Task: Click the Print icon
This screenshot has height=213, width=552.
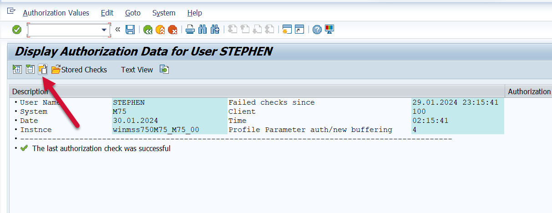Action: (x=190, y=30)
